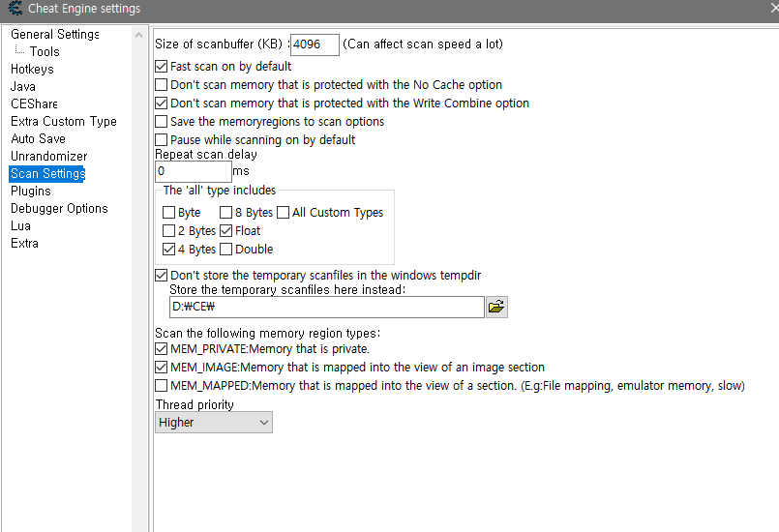Click the temporary scanfiles path field
The image size is (779, 532).
[327, 307]
